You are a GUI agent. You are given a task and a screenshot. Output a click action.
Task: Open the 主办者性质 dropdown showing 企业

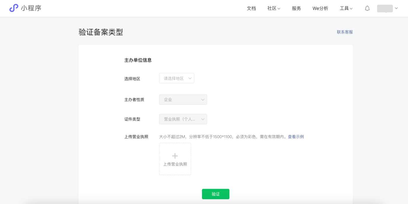[183, 99]
